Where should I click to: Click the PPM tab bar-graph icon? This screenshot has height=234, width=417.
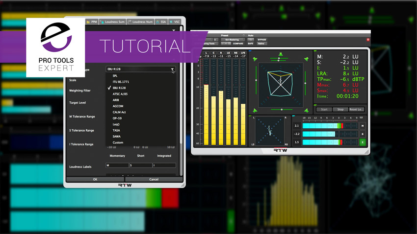tap(88, 22)
